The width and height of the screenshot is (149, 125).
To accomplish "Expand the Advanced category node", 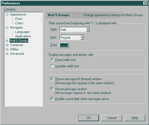I will pos(7,54).
